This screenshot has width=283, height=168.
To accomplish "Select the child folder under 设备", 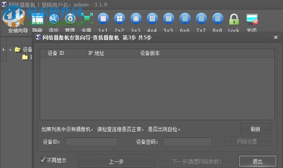I will coord(25,57).
